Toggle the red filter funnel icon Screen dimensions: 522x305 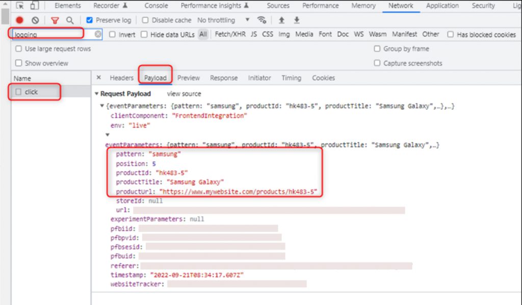point(55,20)
